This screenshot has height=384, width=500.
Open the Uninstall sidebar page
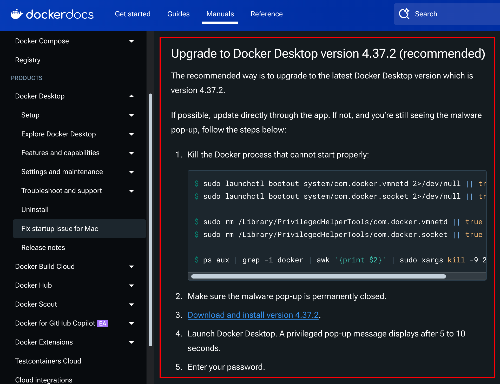35,209
